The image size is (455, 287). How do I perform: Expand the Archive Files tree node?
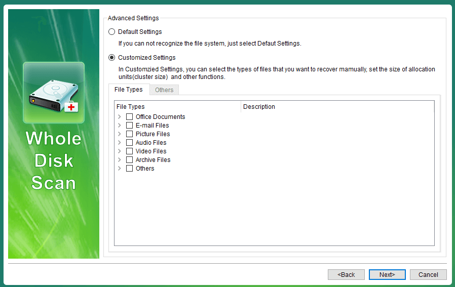(119, 160)
